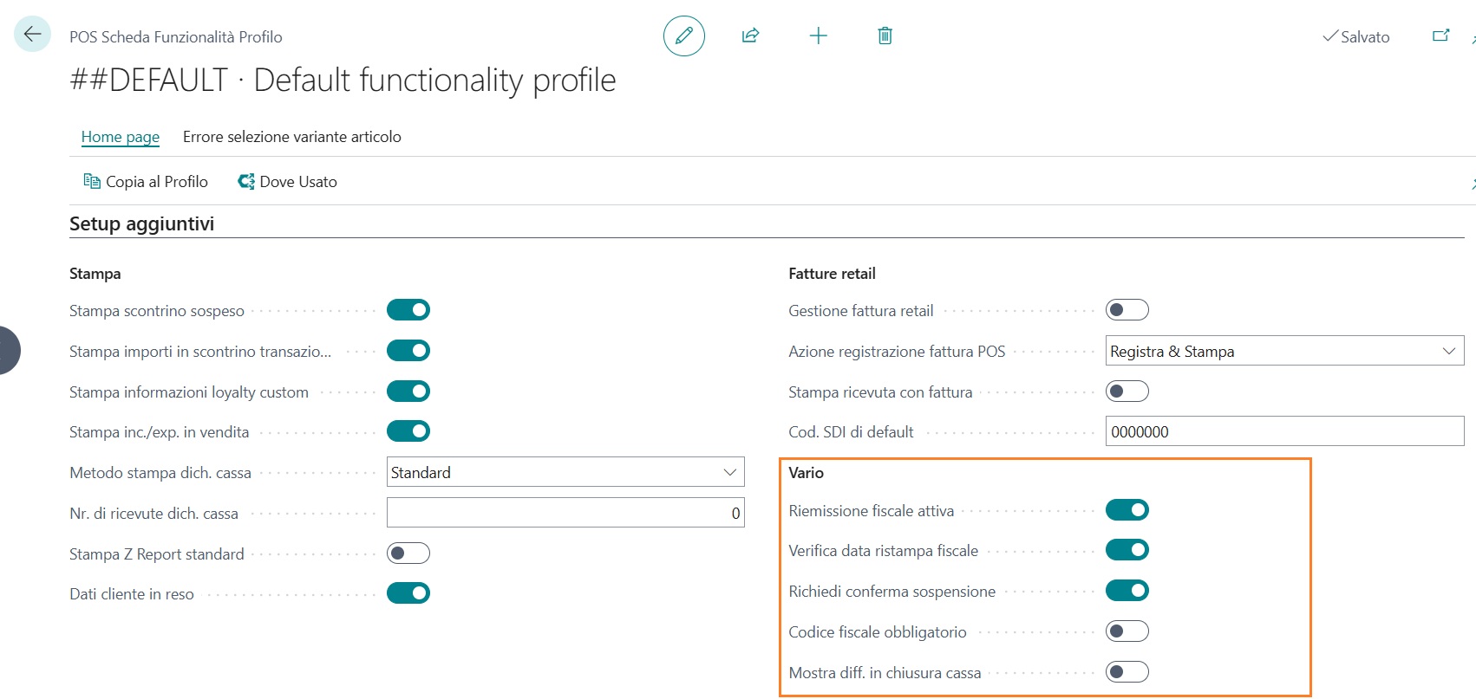Disable Stampa scontrino sospeso toggle
This screenshot has height=699, width=1476.
point(408,310)
